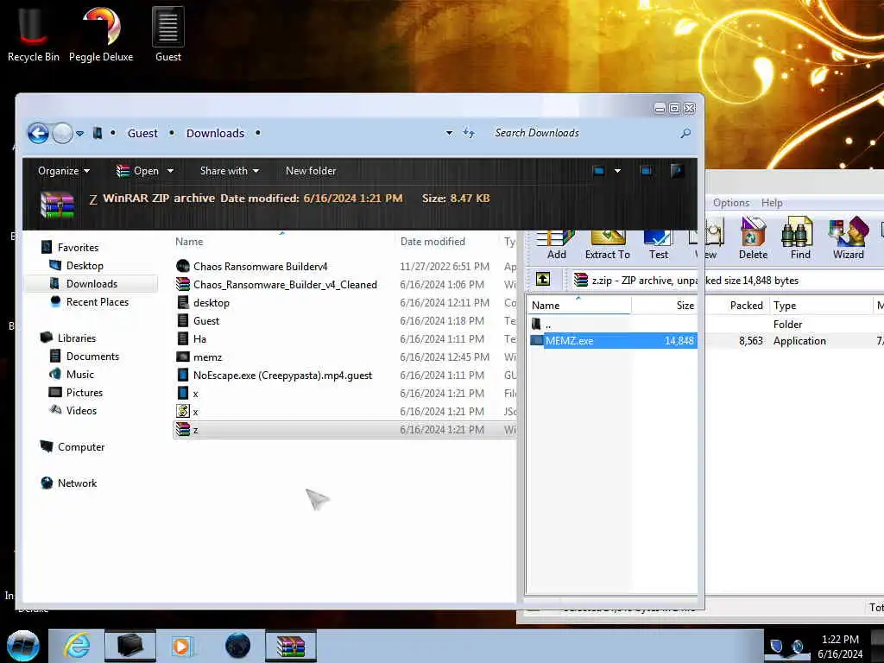Image resolution: width=884 pixels, height=663 pixels.
Task: Sort WinRAR list by Type column
Action: pyautogui.click(x=785, y=306)
